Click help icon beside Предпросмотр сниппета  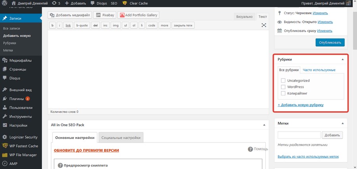coord(60,165)
